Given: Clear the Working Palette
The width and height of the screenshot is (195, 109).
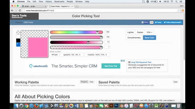Looking at the screenshot, I should 91,82.
